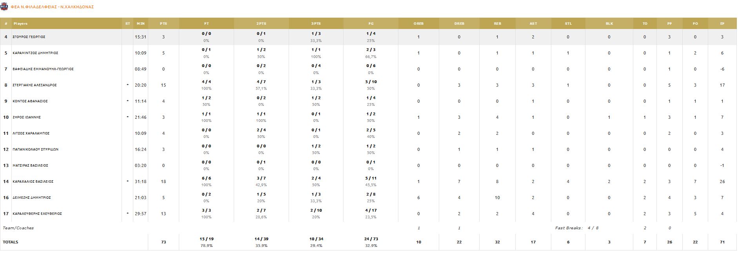This screenshot has height=254, width=738.
Task: Sort by the OREB column header
Action: pyautogui.click(x=418, y=24)
